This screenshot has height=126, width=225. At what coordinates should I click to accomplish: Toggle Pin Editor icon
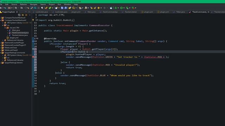111,8
